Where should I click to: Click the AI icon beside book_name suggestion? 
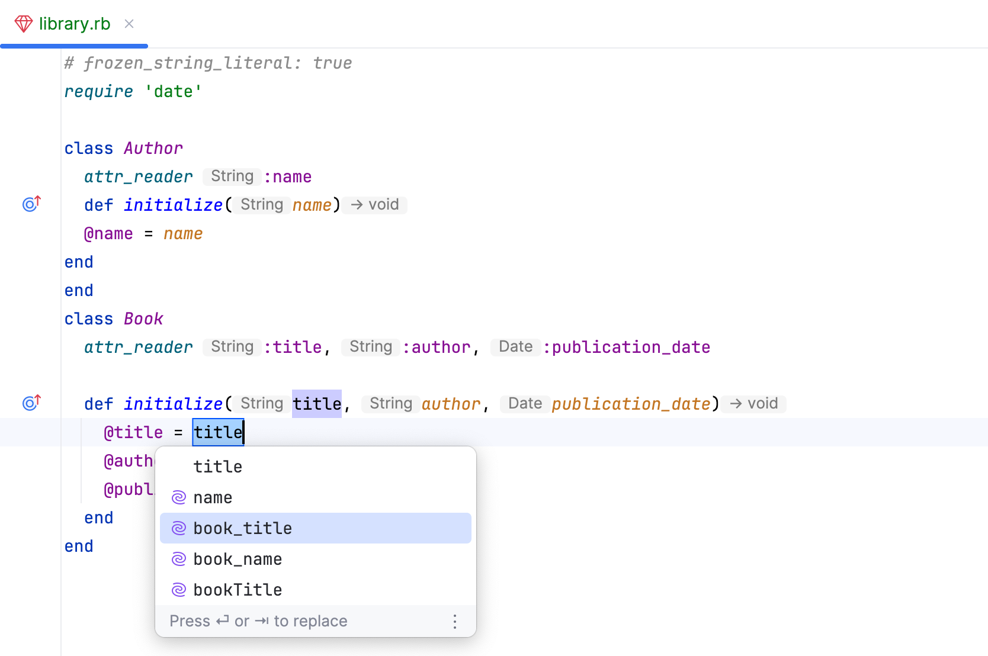point(178,559)
